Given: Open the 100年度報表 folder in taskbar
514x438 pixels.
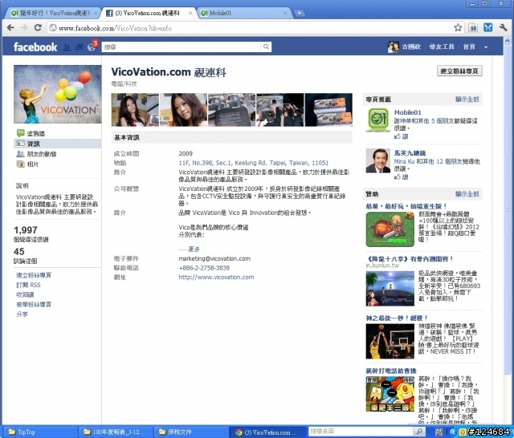Looking at the screenshot, I should [x=116, y=432].
